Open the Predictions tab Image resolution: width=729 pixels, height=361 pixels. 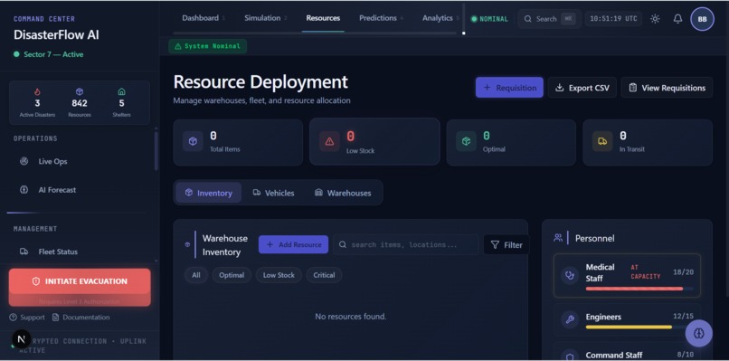click(x=378, y=18)
